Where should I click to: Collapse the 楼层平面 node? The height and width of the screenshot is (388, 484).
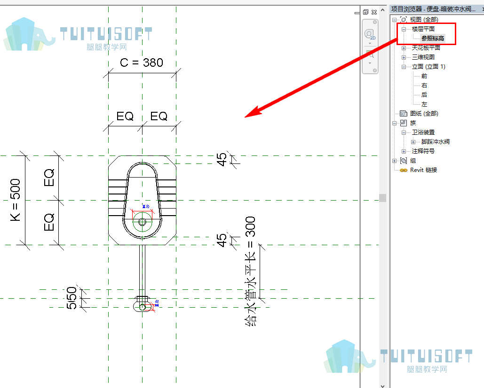tap(404, 29)
